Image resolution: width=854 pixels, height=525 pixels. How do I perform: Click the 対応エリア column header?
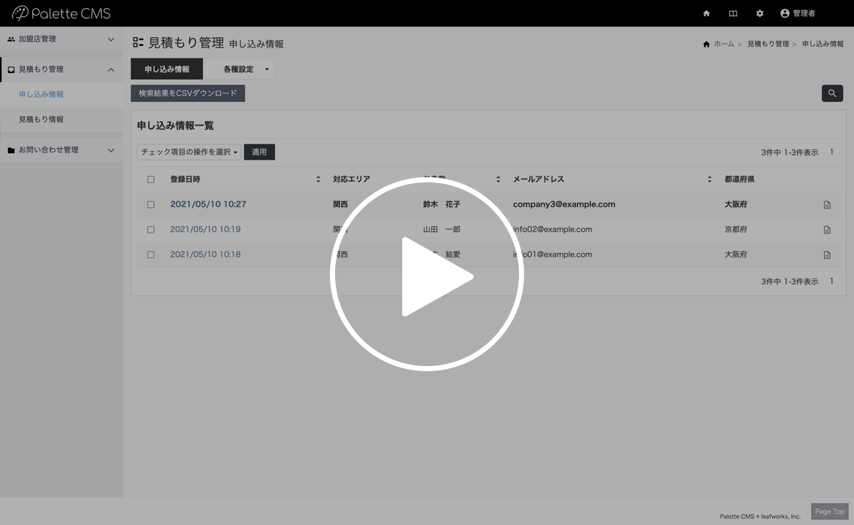coord(351,179)
